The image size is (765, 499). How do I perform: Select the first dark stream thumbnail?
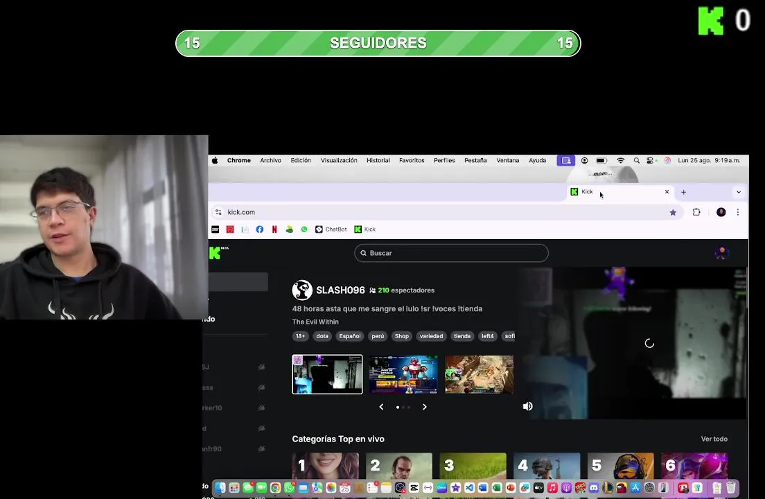click(x=327, y=374)
